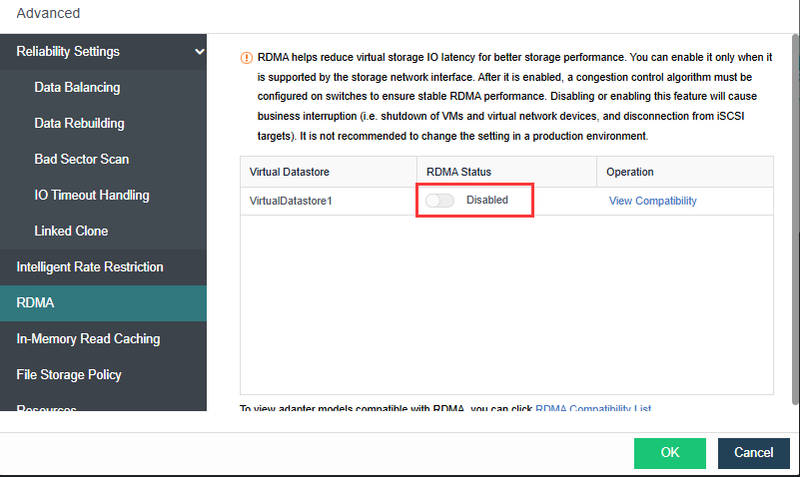The image size is (800, 477).
Task: Click the View Compatibility link
Action: tap(652, 201)
